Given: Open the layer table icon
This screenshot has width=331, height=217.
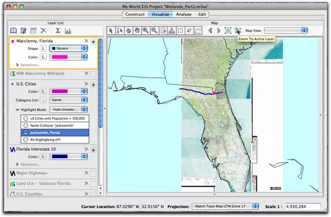Looking at the screenshot, I should [x=34, y=31].
